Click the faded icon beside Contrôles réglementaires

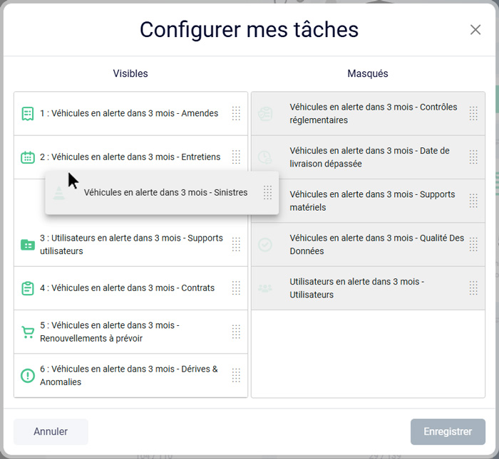[265, 114]
